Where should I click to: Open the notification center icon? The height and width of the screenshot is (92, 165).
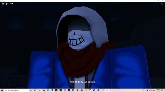pos(162,90)
